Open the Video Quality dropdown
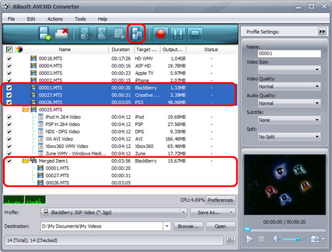 (290, 86)
